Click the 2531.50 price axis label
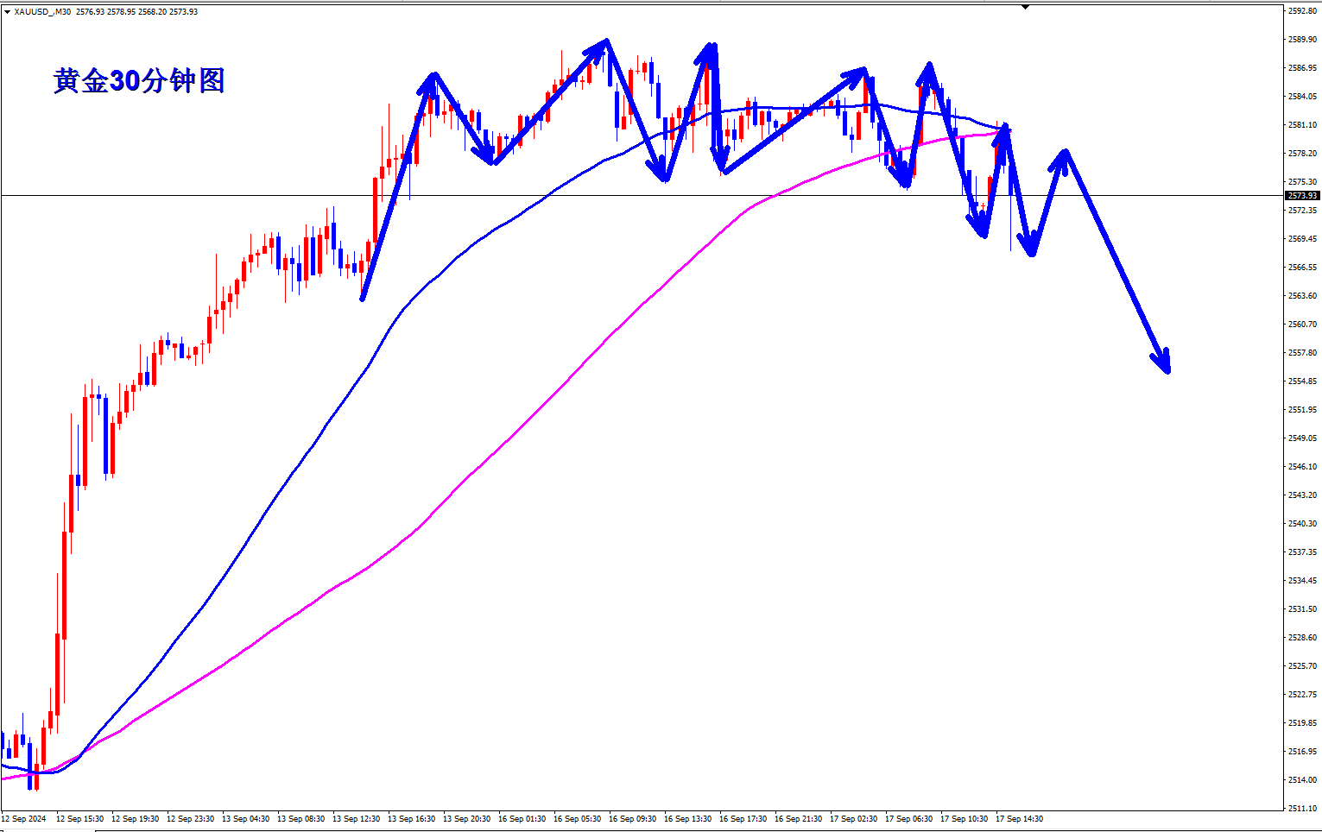The width and height of the screenshot is (1322, 832). [1303, 609]
